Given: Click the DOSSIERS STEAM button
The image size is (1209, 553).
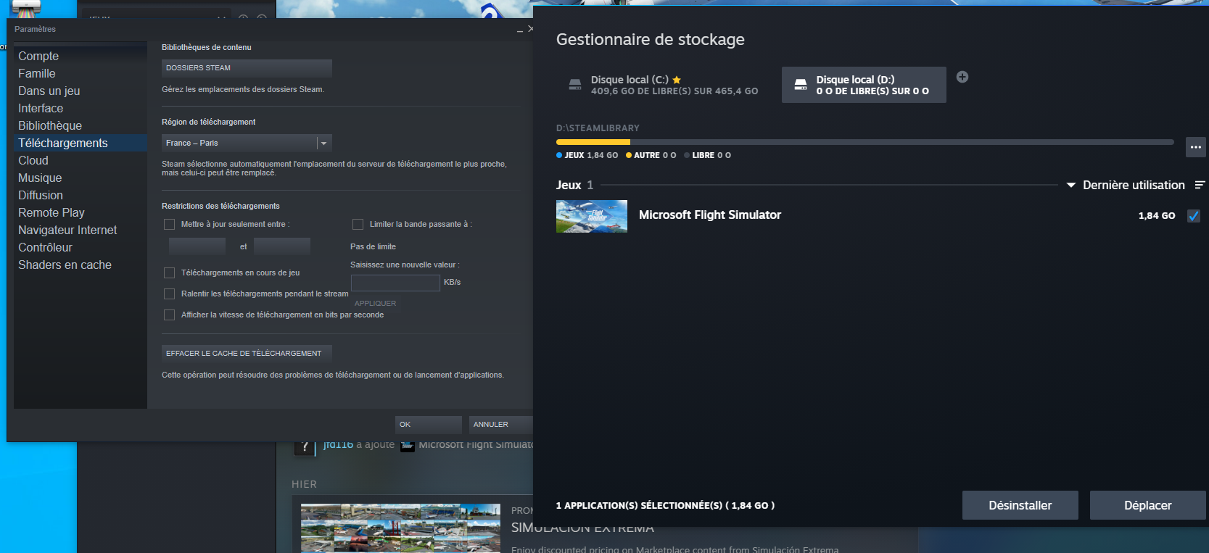Looking at the screenshot, I should 247,68.
